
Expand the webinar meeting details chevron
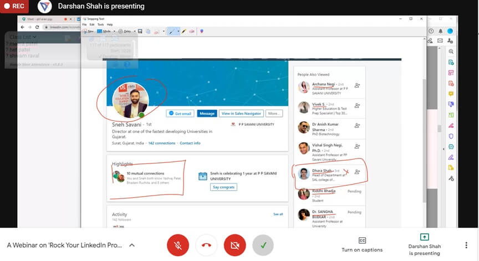132,245
